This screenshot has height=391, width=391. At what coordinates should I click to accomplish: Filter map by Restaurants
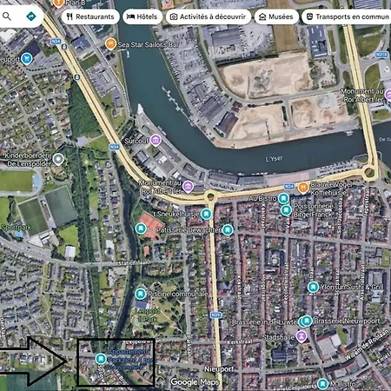click(90, 17)
